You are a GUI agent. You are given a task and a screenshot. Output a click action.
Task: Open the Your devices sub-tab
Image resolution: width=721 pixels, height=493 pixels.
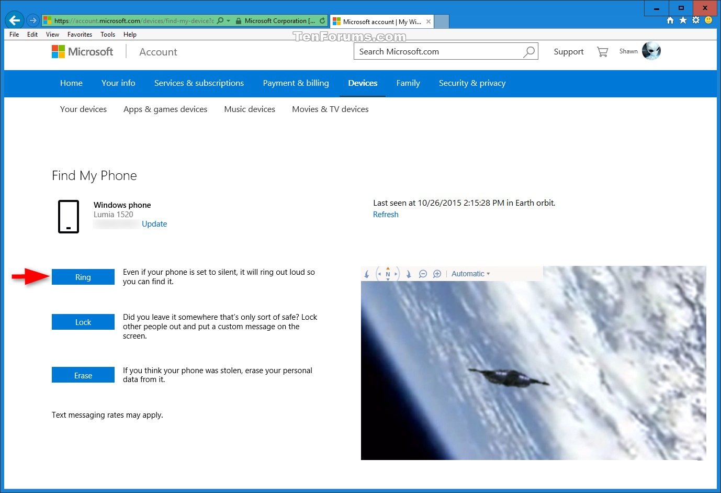click(83, 109)
